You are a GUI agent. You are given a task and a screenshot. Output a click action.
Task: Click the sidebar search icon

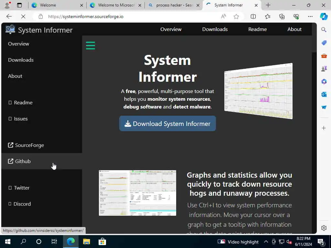324,30
